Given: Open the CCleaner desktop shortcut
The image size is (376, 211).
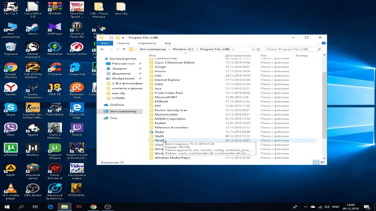Looking at the screenshot, I should (55, 69).
